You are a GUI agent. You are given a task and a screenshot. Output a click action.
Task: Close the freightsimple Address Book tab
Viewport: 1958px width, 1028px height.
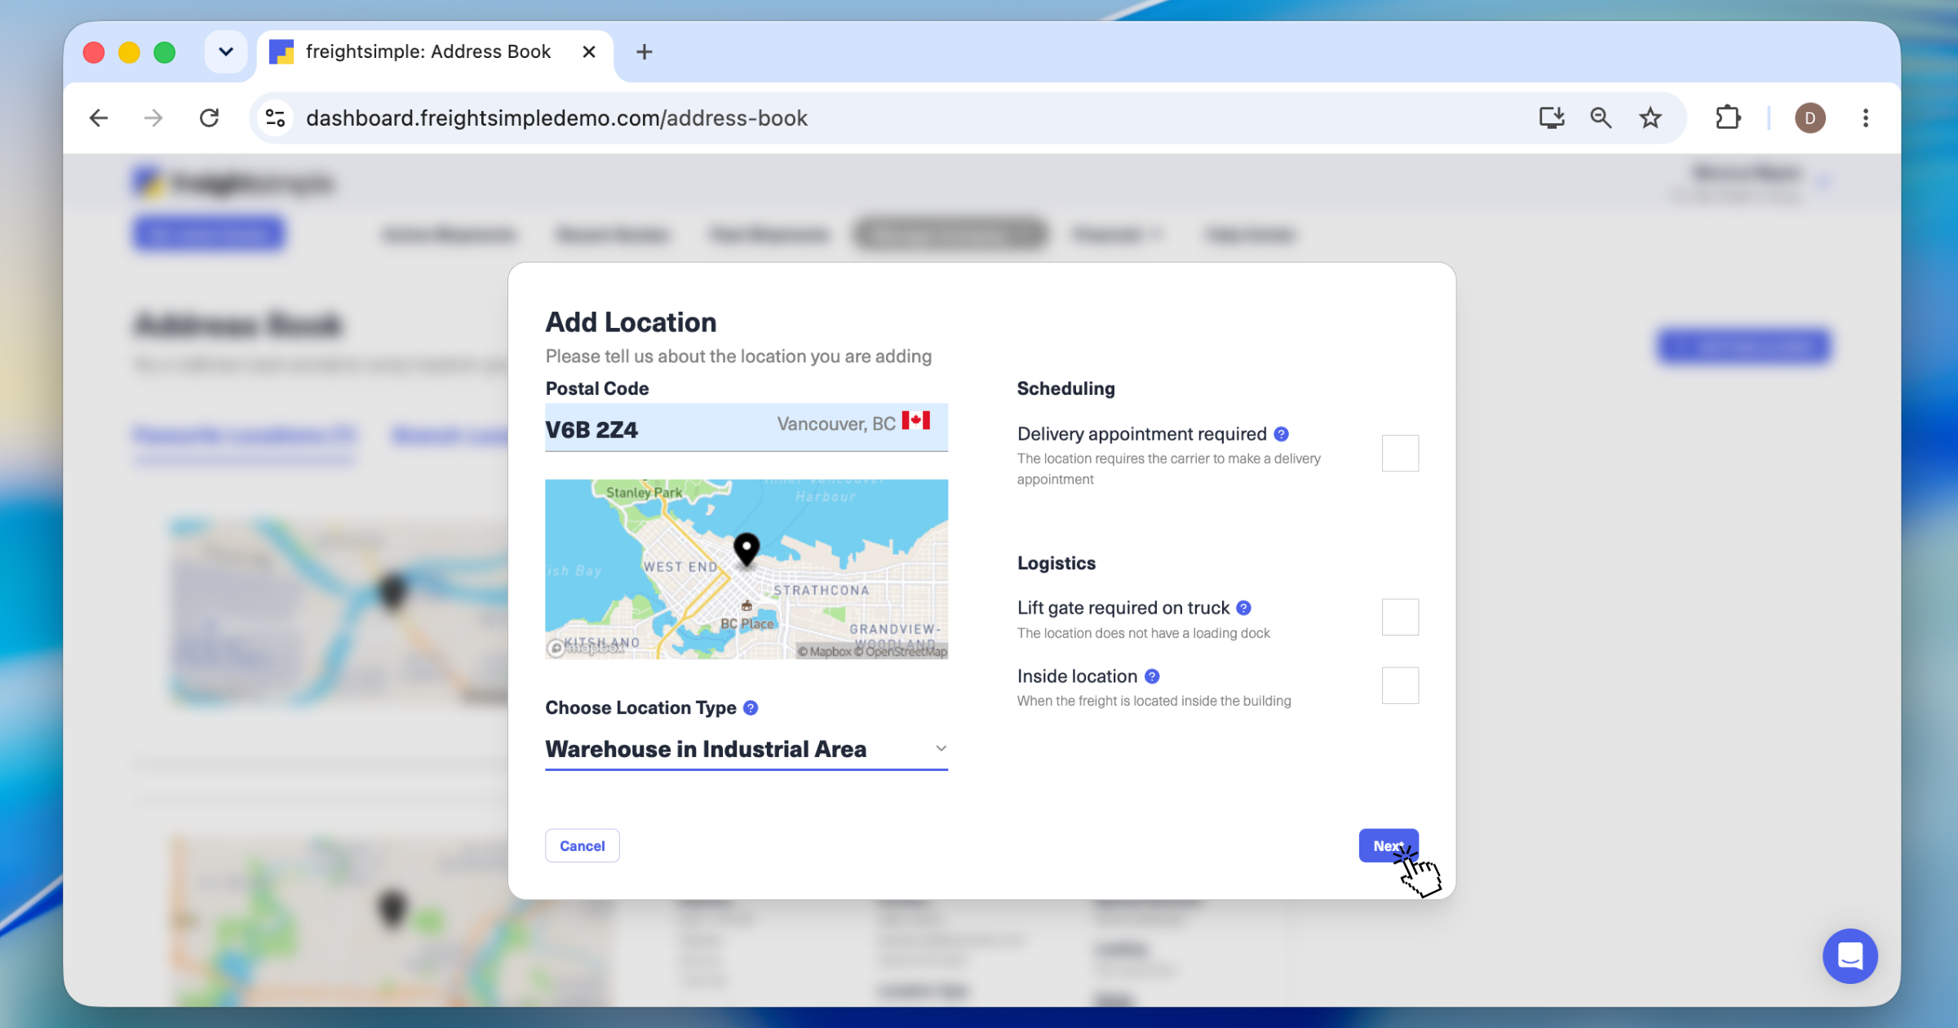589,52
